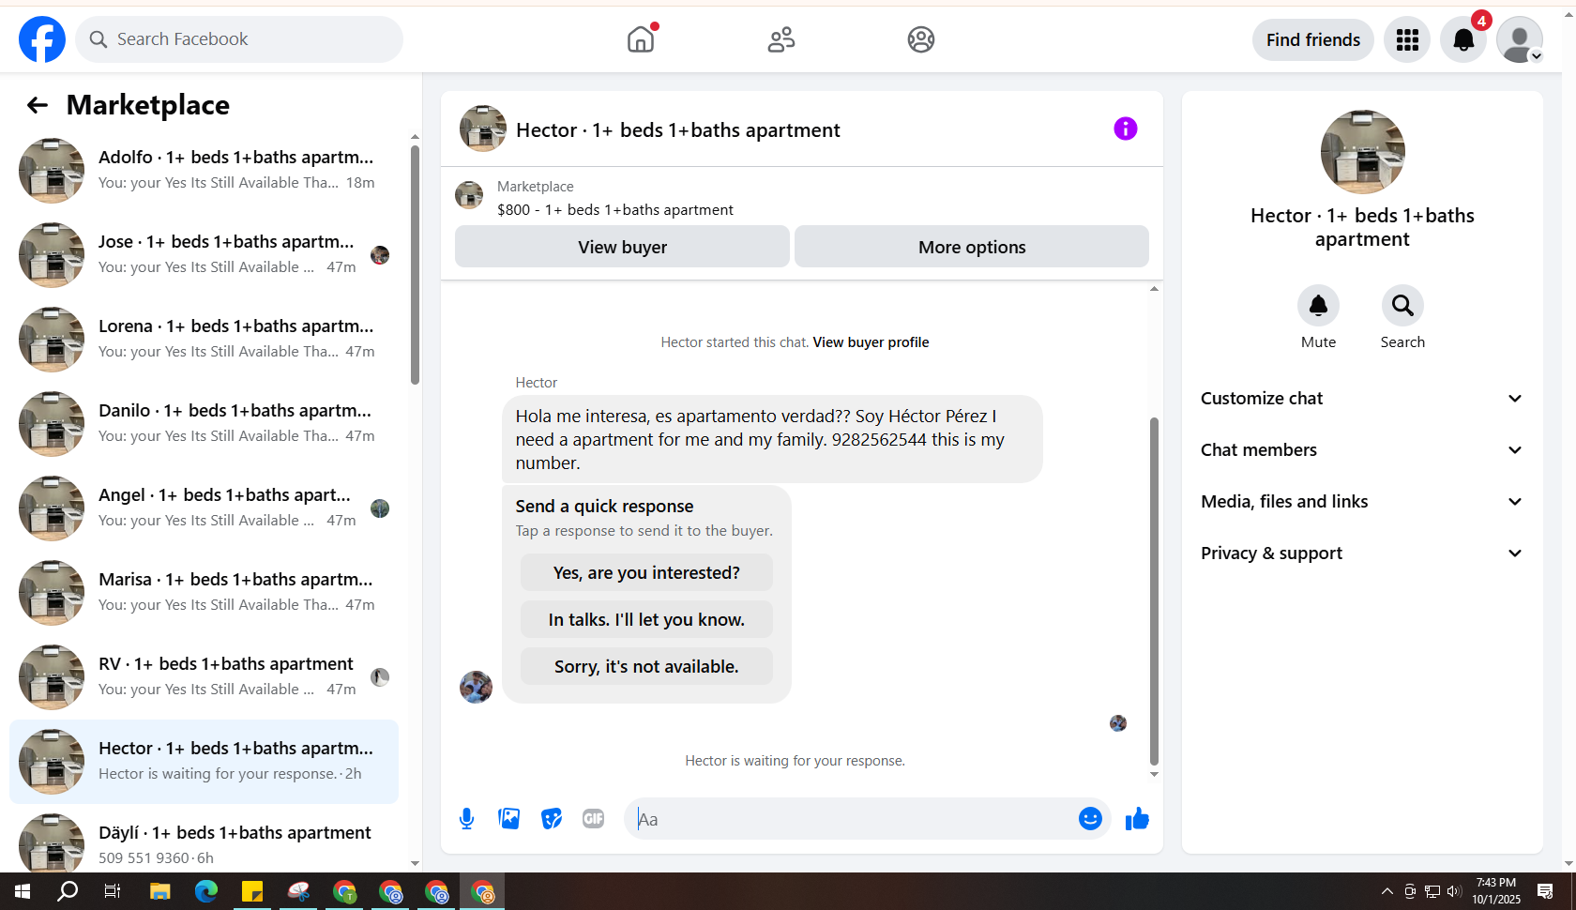1576x910 pixels.
Task: Record a voice clip with microphone
Action: click(466, 819)
